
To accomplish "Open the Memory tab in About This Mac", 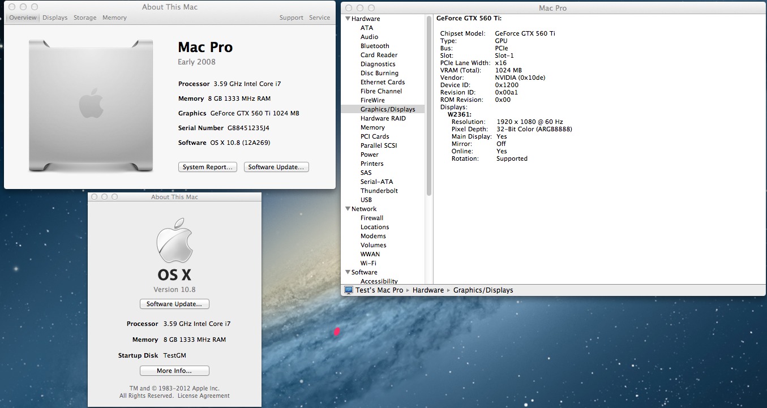I will point(114,18).
